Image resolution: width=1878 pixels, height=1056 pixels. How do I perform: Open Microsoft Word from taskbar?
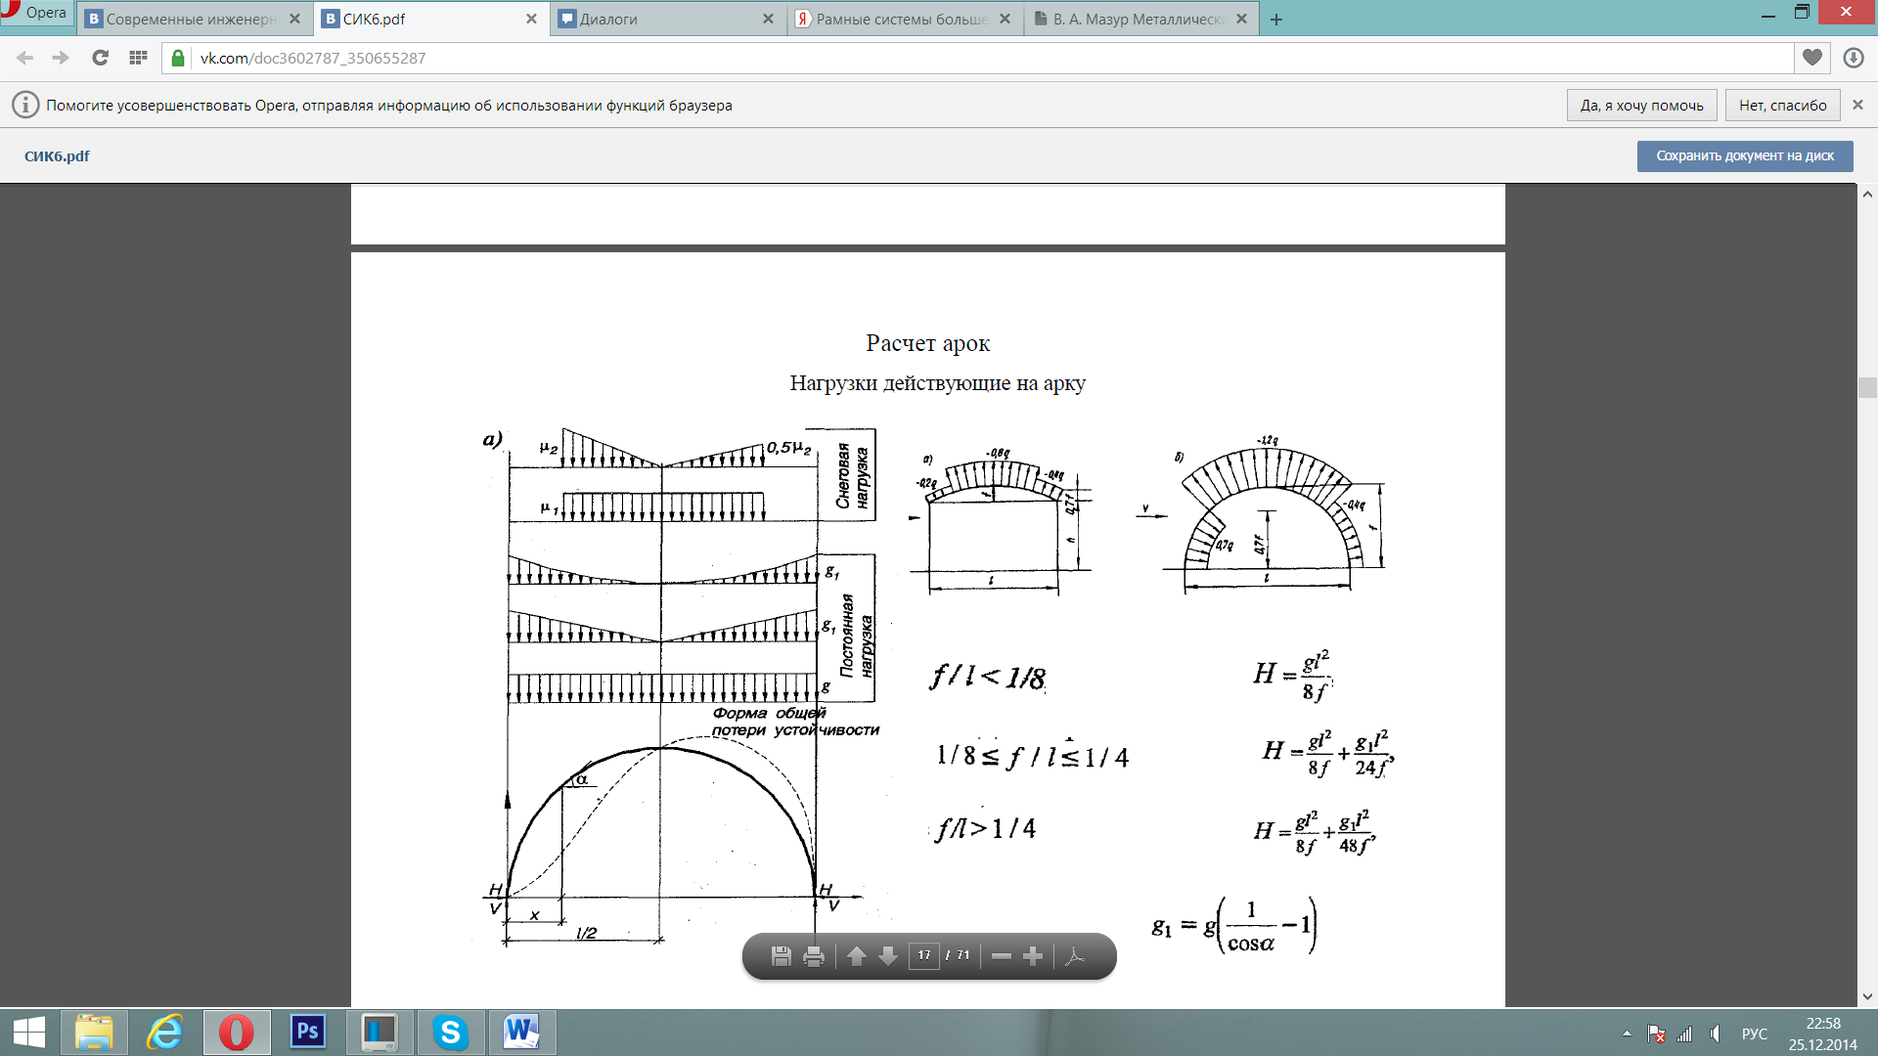pos(520,1033)
